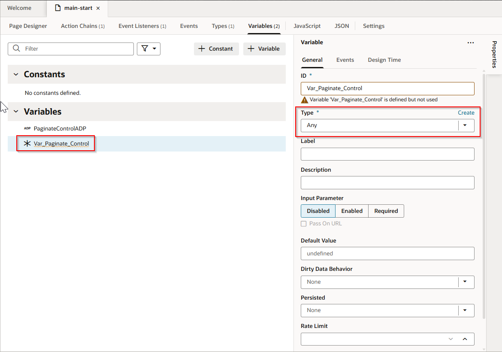Viewport: 502px width, 352px height.
Task: Click the asterisk icon beside Var_Paginate_Control
Action: pyautogui.click(x=27, y=144)
